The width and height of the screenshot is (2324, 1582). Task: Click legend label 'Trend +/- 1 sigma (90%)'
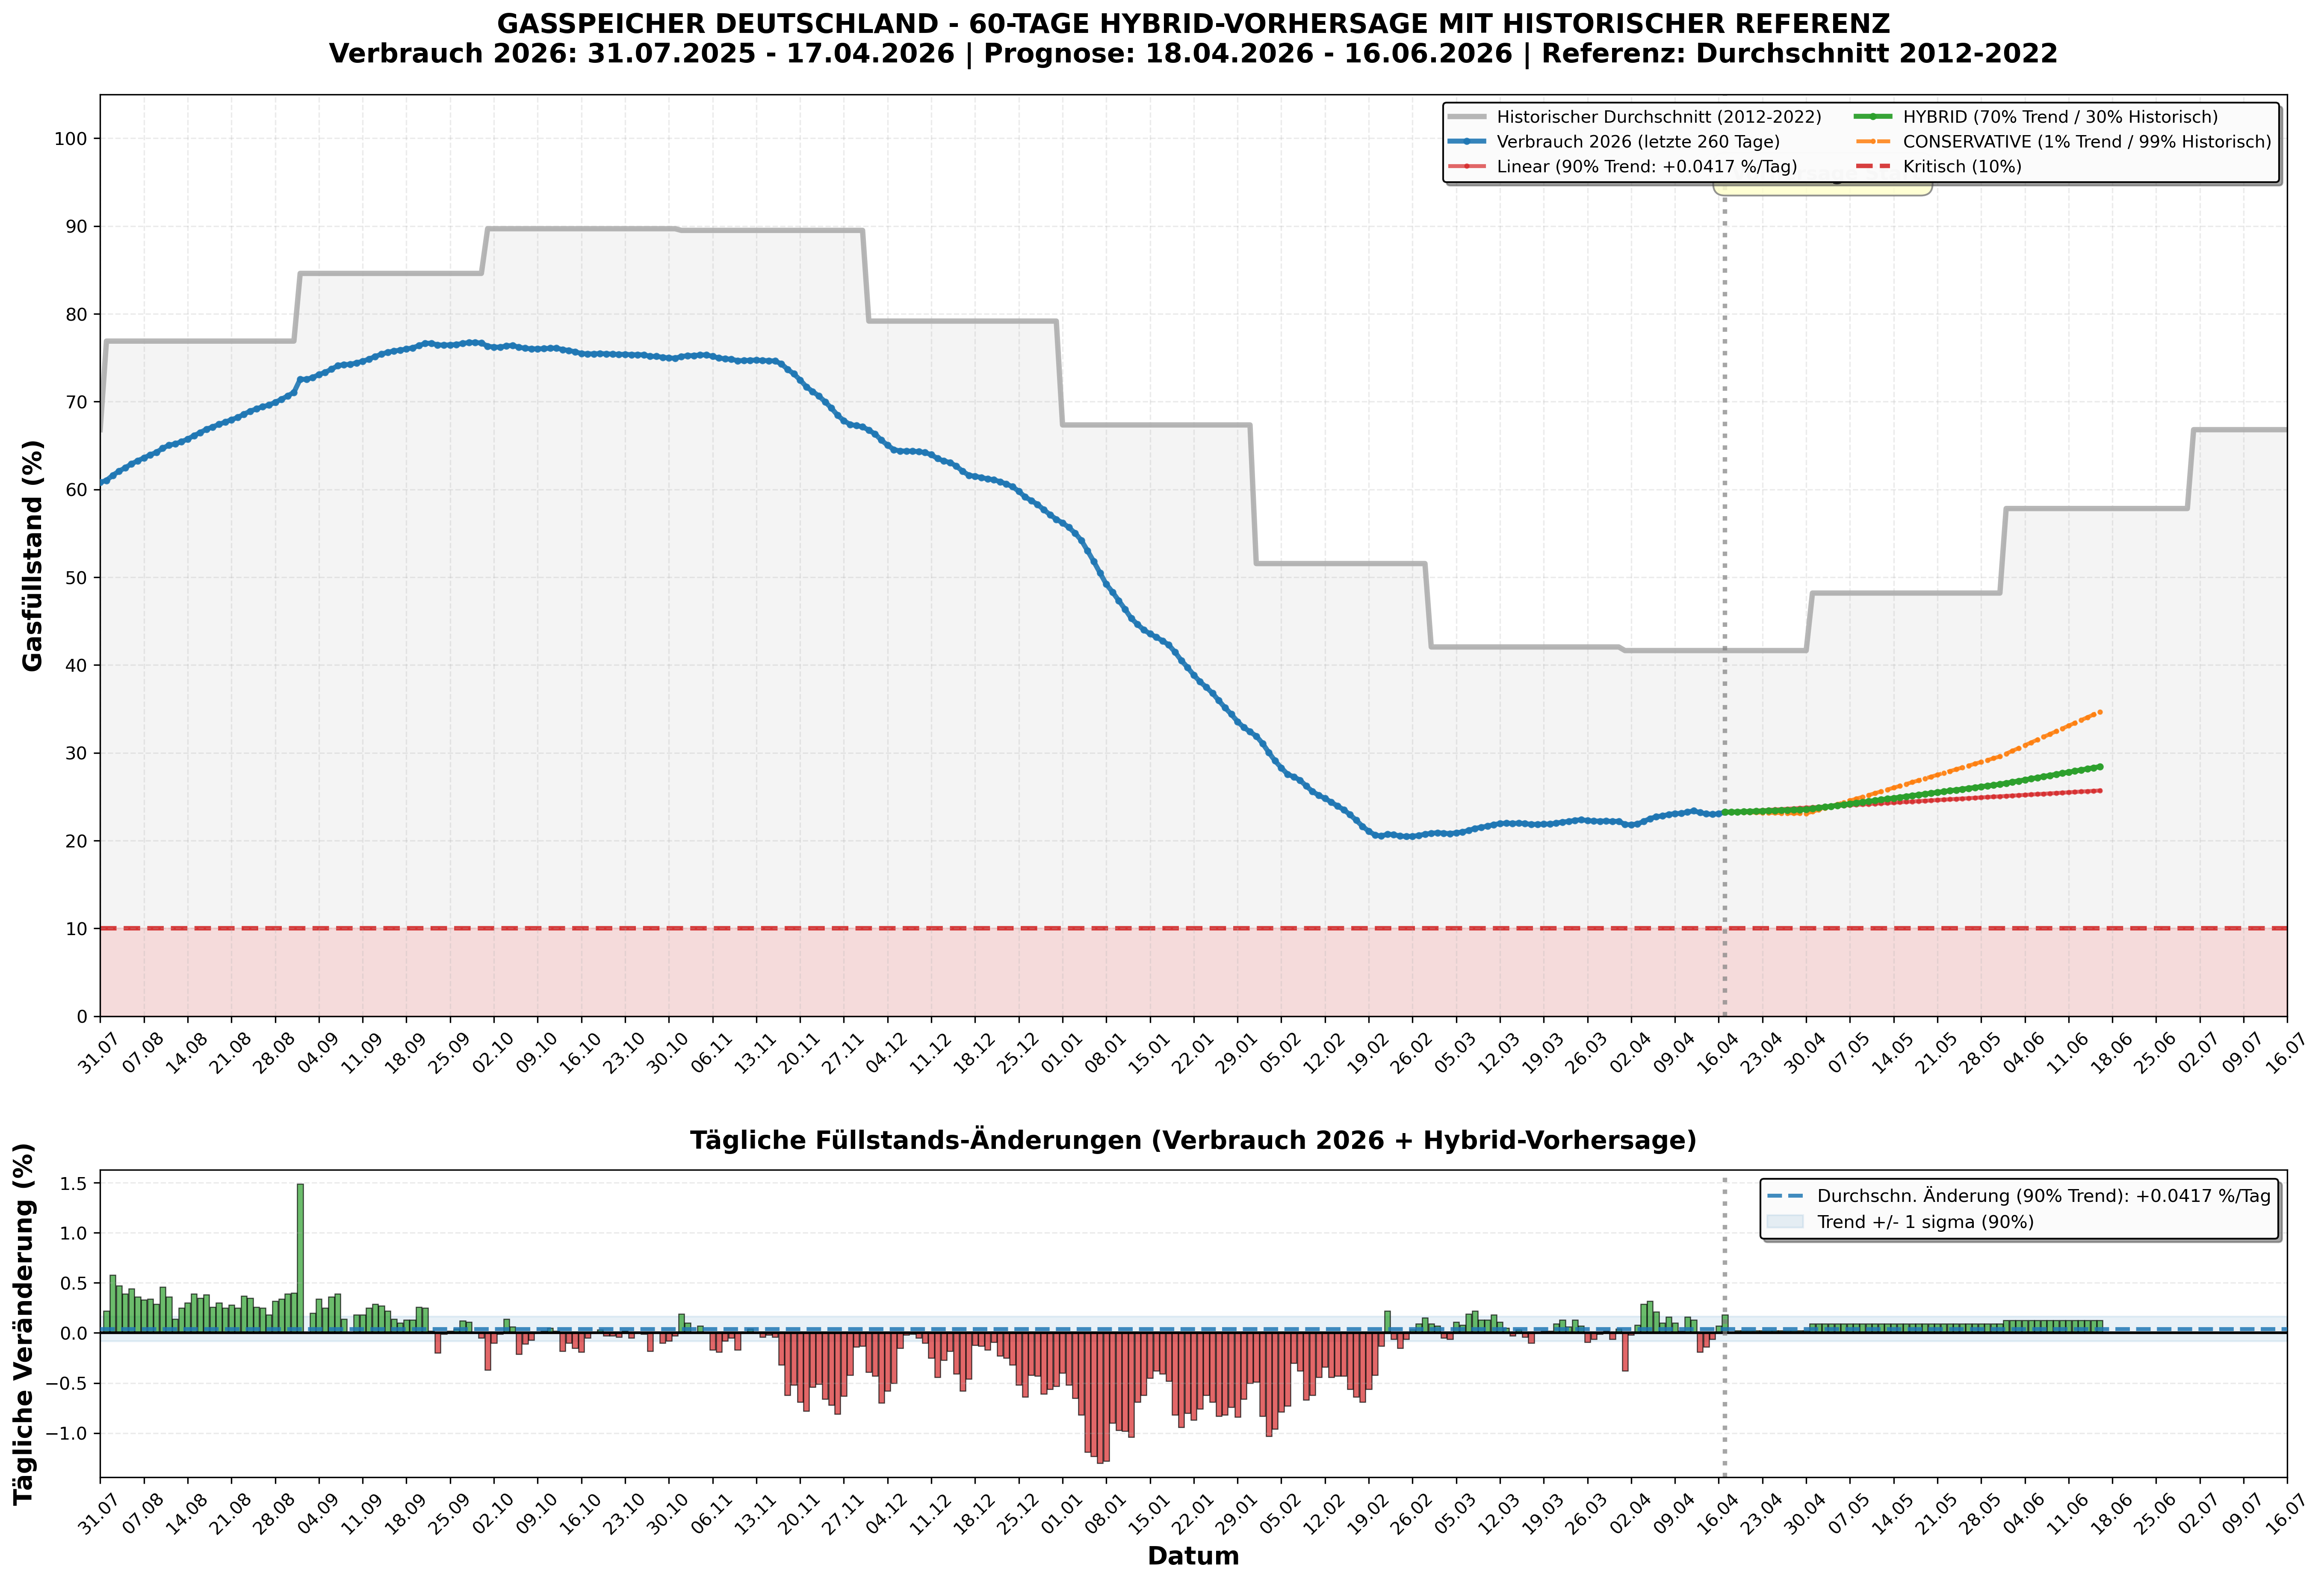1926,1222
